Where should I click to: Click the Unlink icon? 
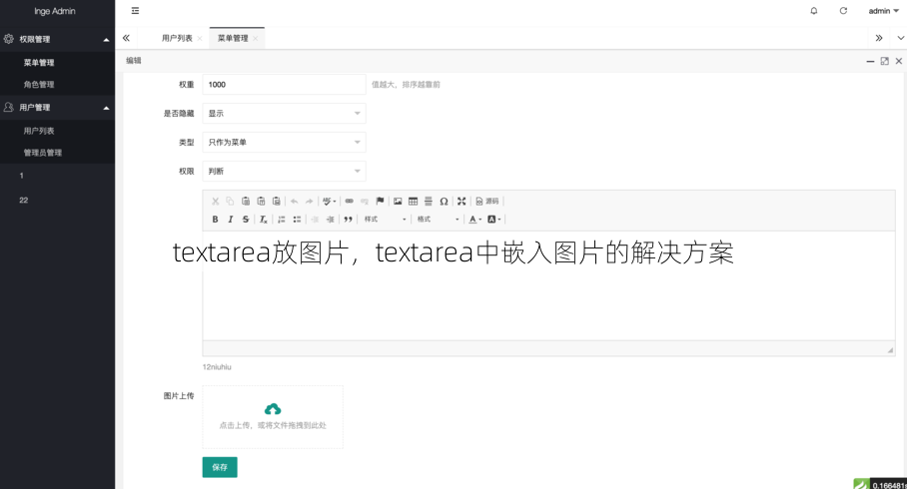click(365, 202)
